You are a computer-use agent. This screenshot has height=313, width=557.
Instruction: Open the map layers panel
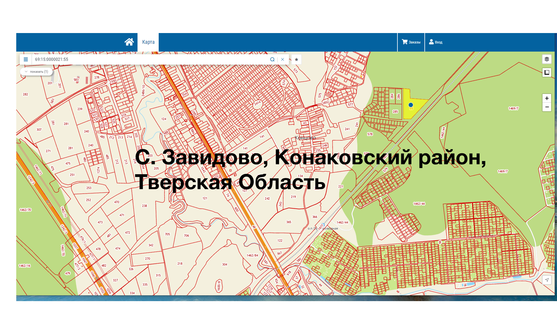(x=547, y=59)
